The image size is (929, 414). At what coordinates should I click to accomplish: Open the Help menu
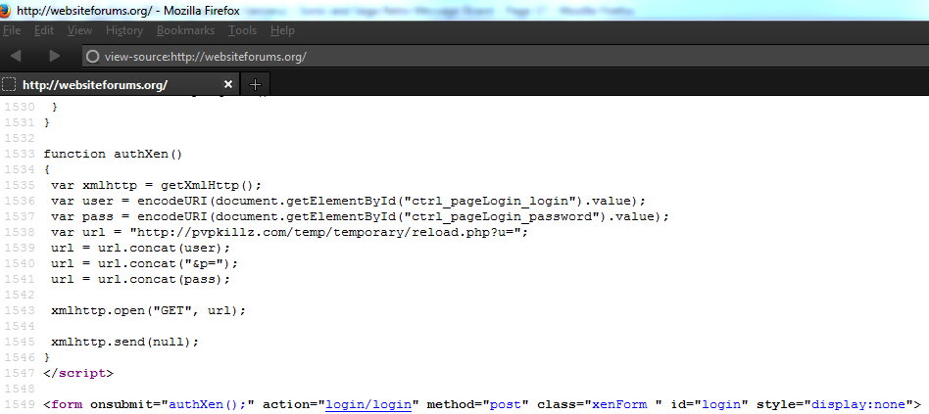[282, 30]
